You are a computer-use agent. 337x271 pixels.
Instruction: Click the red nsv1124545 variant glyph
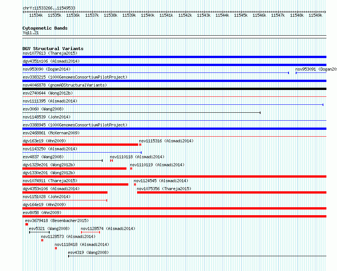[135, 184]
